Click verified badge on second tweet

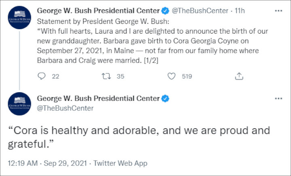point(165,98)
